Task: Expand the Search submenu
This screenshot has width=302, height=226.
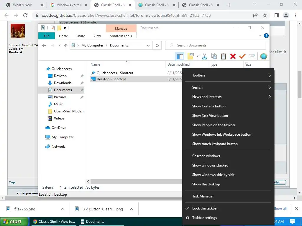Action: point(228,87)
